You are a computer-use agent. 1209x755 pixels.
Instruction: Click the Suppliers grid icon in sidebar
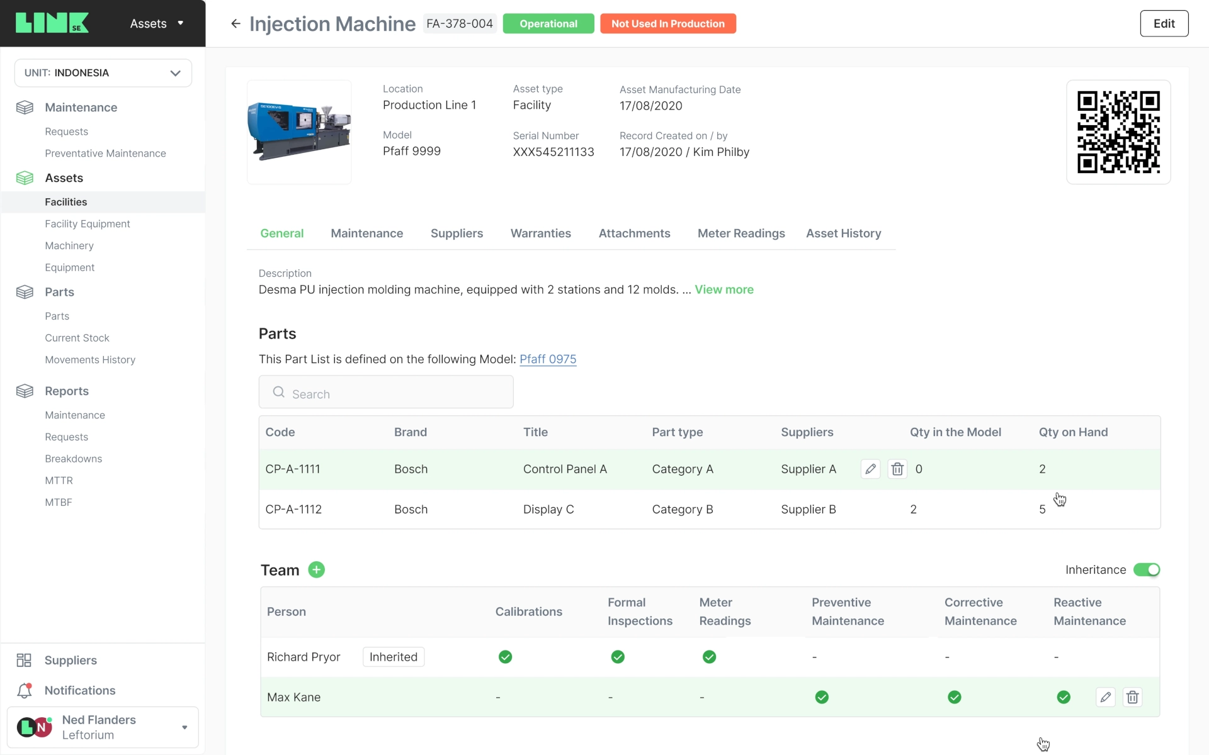24,660
